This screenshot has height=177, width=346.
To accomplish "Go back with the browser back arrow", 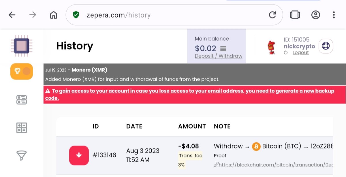I will point(12,15).
